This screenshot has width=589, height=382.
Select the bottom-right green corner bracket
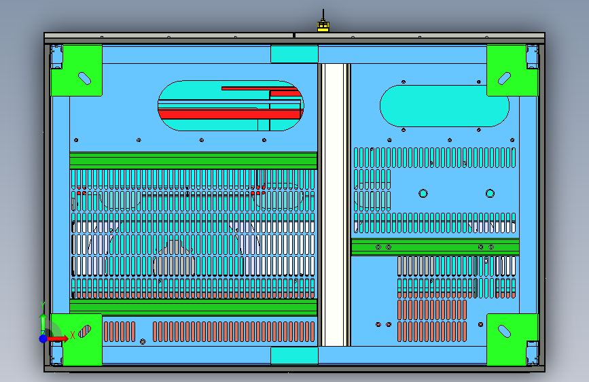(x=512, y=339)
